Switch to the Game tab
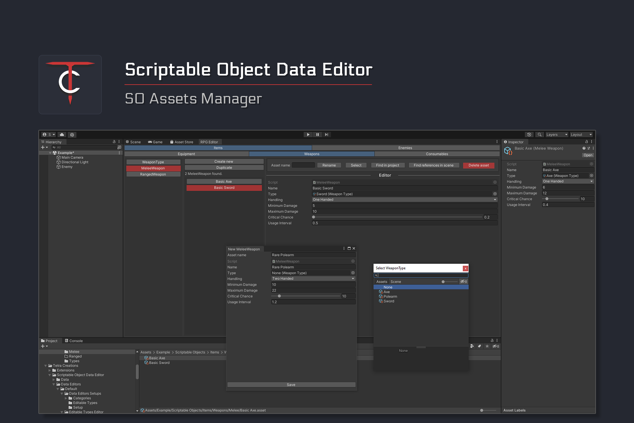This screenshot has width=634, height=423. point(155,142)
